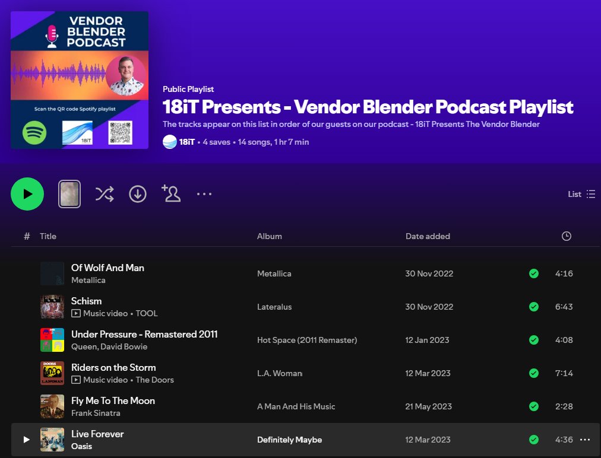Screen dimensions: 601x458
Task: Click the 7:14 duration of Riders on the Storm
Action: (564, 373)
